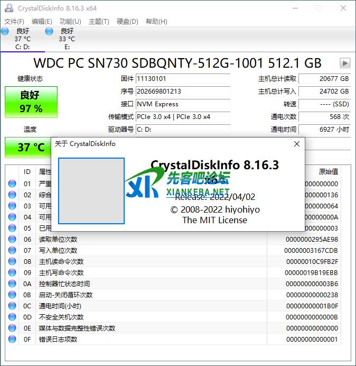Screen dimensions: 356x366
Task: Open the 文件(F) menu
Action: click(x=14, y=22)
